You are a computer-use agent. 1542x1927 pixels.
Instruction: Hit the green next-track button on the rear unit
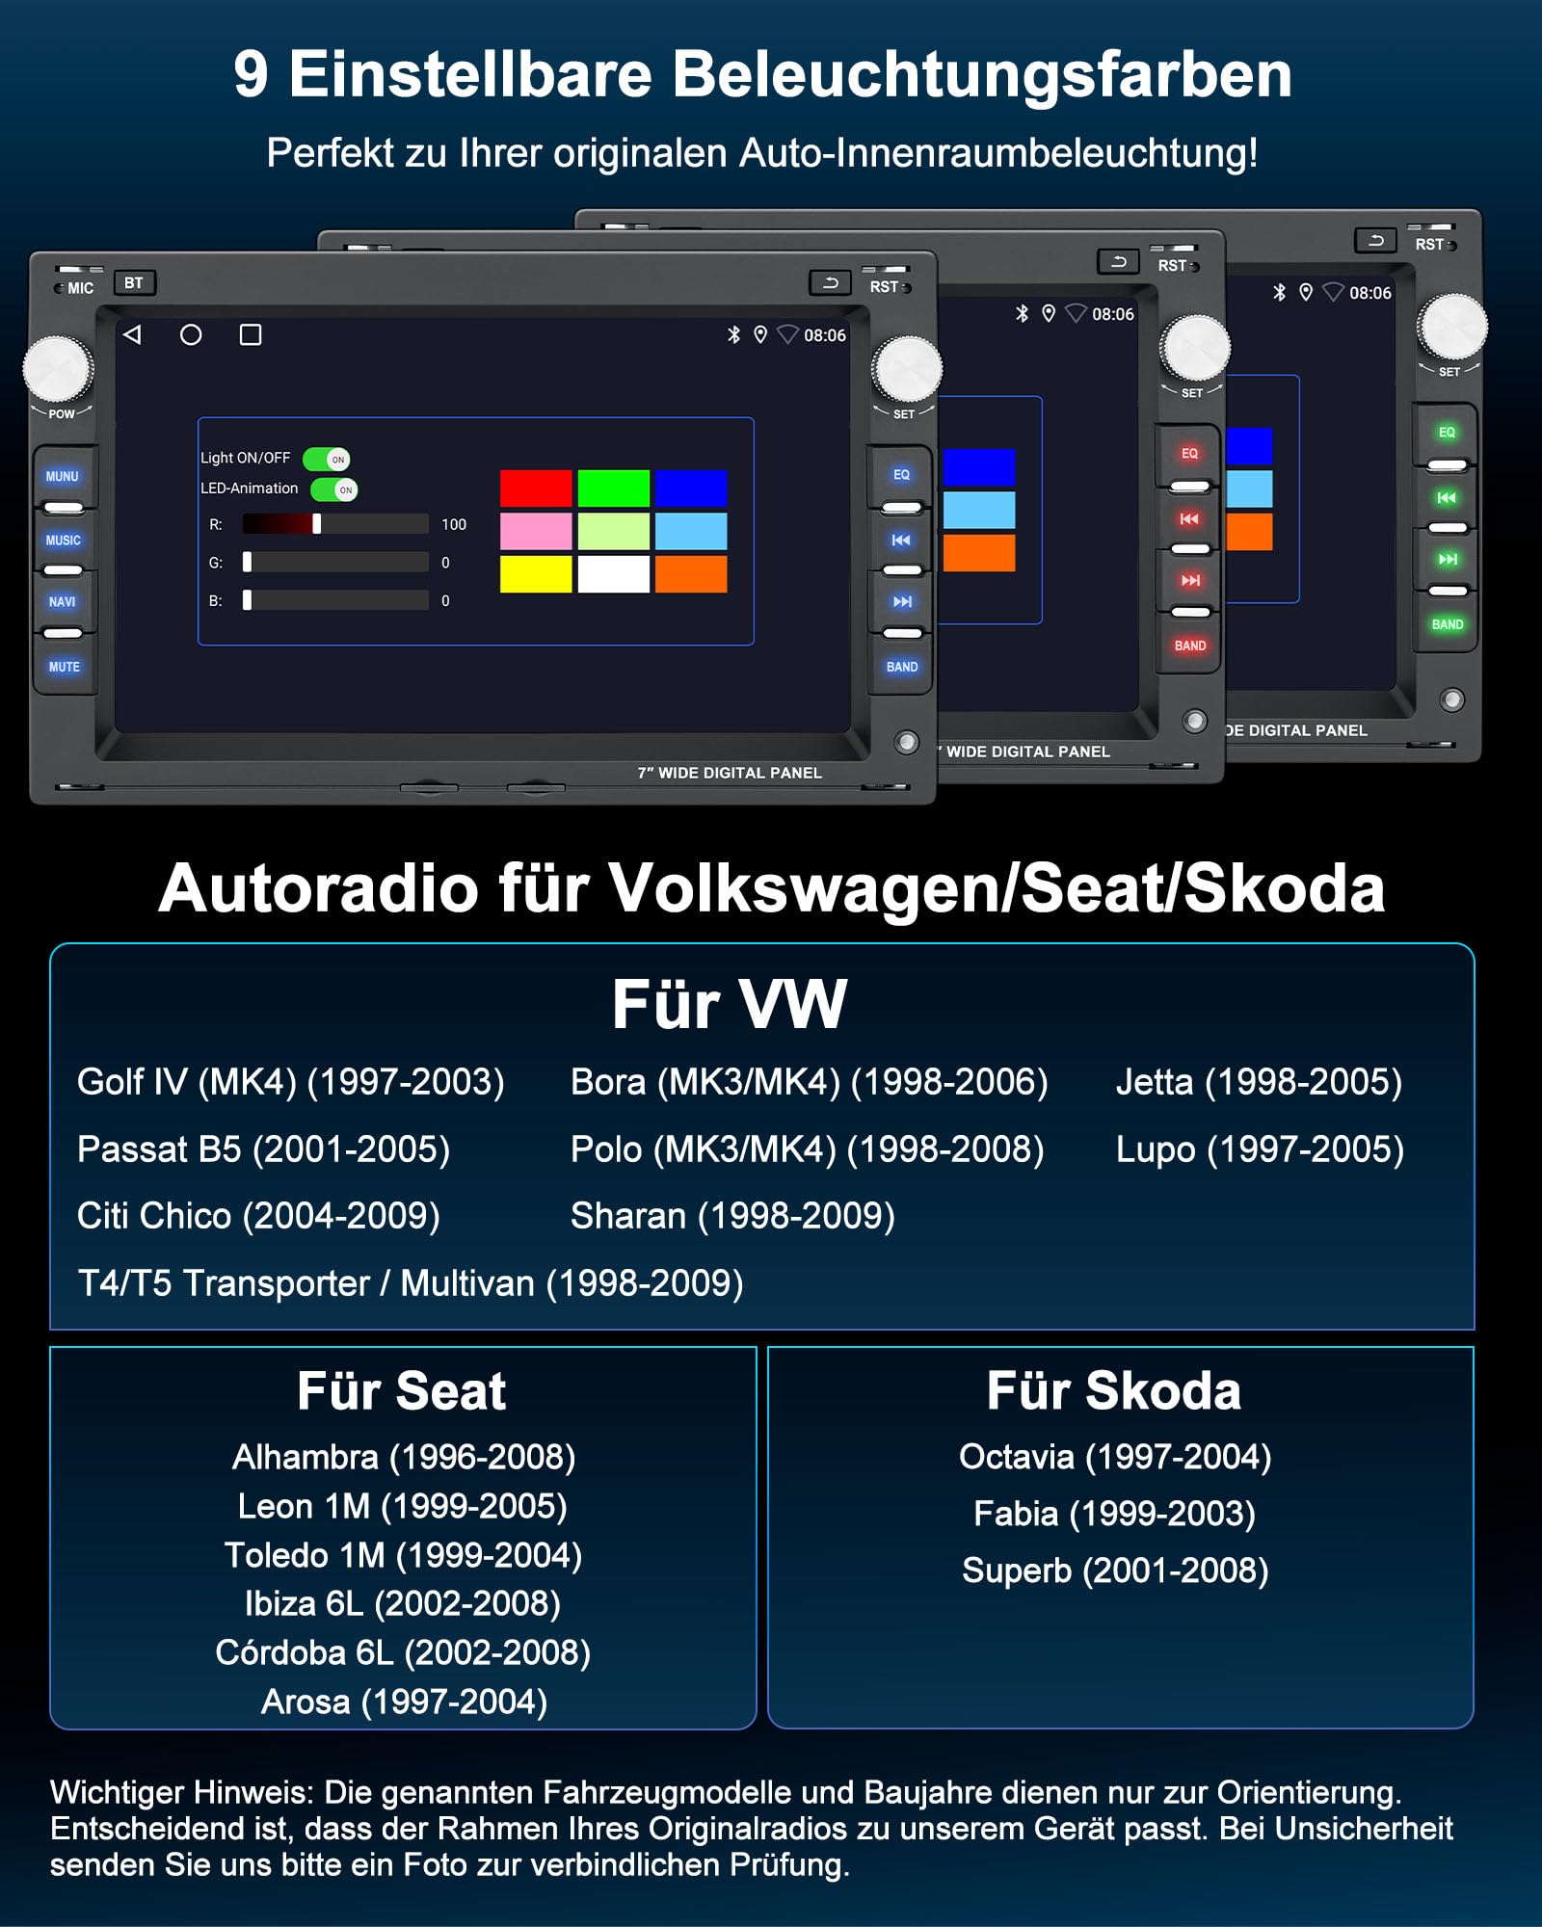(1448, 559)
